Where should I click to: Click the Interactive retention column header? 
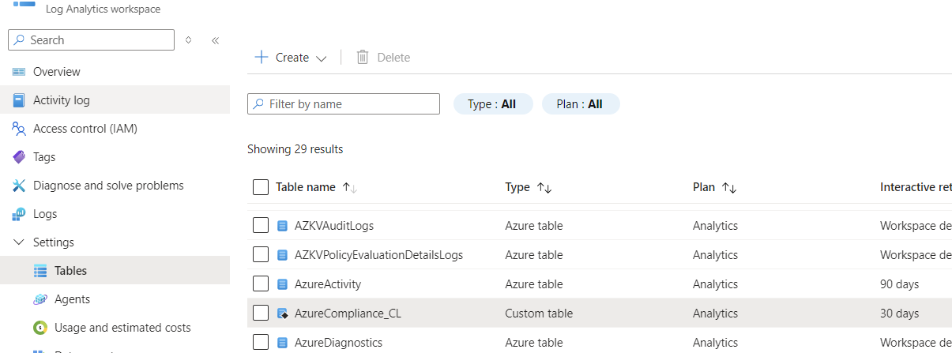point(916,187)
